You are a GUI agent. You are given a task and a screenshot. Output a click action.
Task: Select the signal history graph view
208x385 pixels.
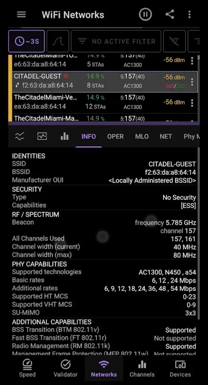pos(19,136)
